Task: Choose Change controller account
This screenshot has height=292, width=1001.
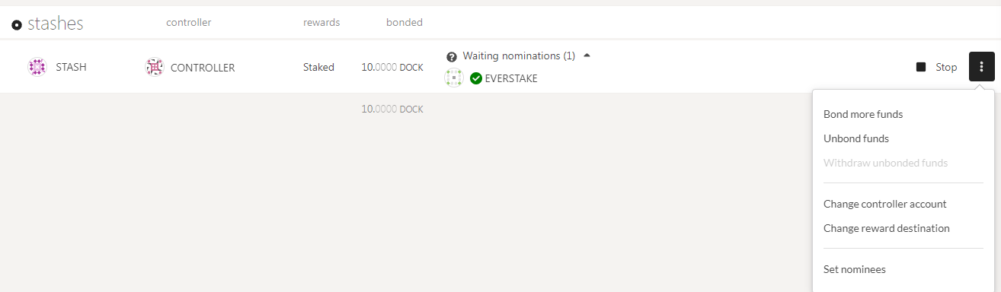Action: point(885,204)
